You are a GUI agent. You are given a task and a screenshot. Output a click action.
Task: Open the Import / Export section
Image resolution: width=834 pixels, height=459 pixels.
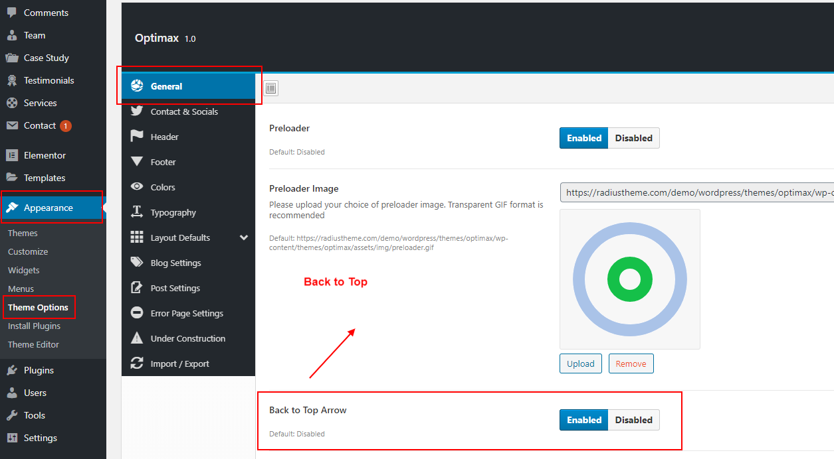click(x=189, y=363)
